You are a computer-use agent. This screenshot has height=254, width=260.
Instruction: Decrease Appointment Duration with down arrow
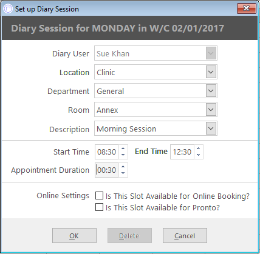[123, 173]
